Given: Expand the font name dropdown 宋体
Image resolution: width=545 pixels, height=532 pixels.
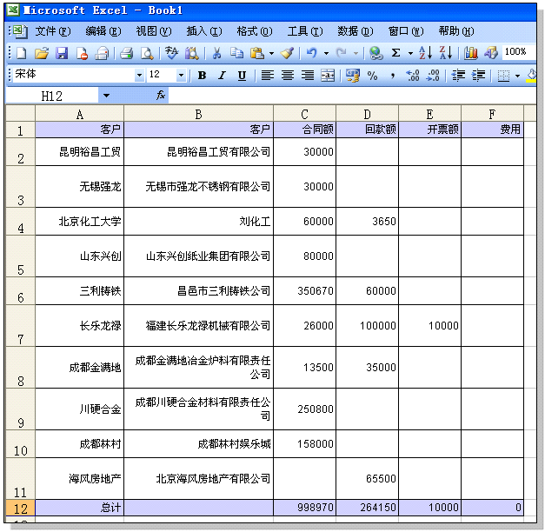Looking at the screenshot, I should coord(139,76).
